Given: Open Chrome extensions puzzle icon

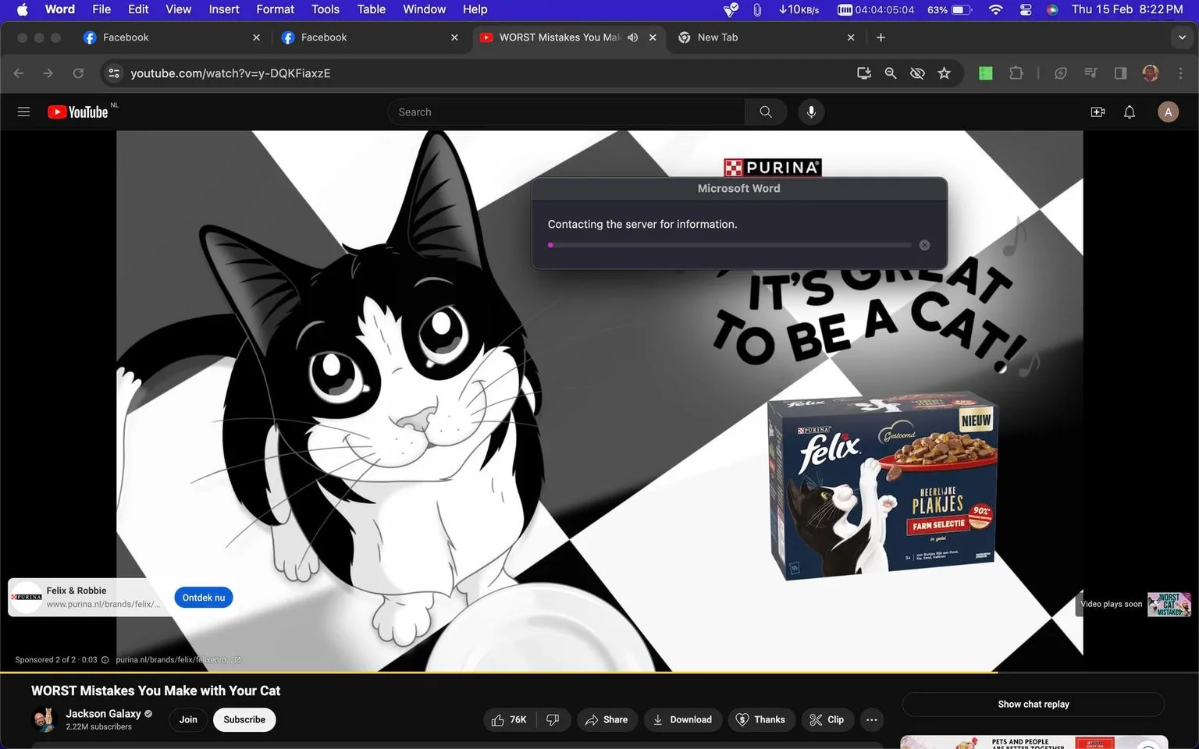Looking at the screenshot, I should point(1016,73).
